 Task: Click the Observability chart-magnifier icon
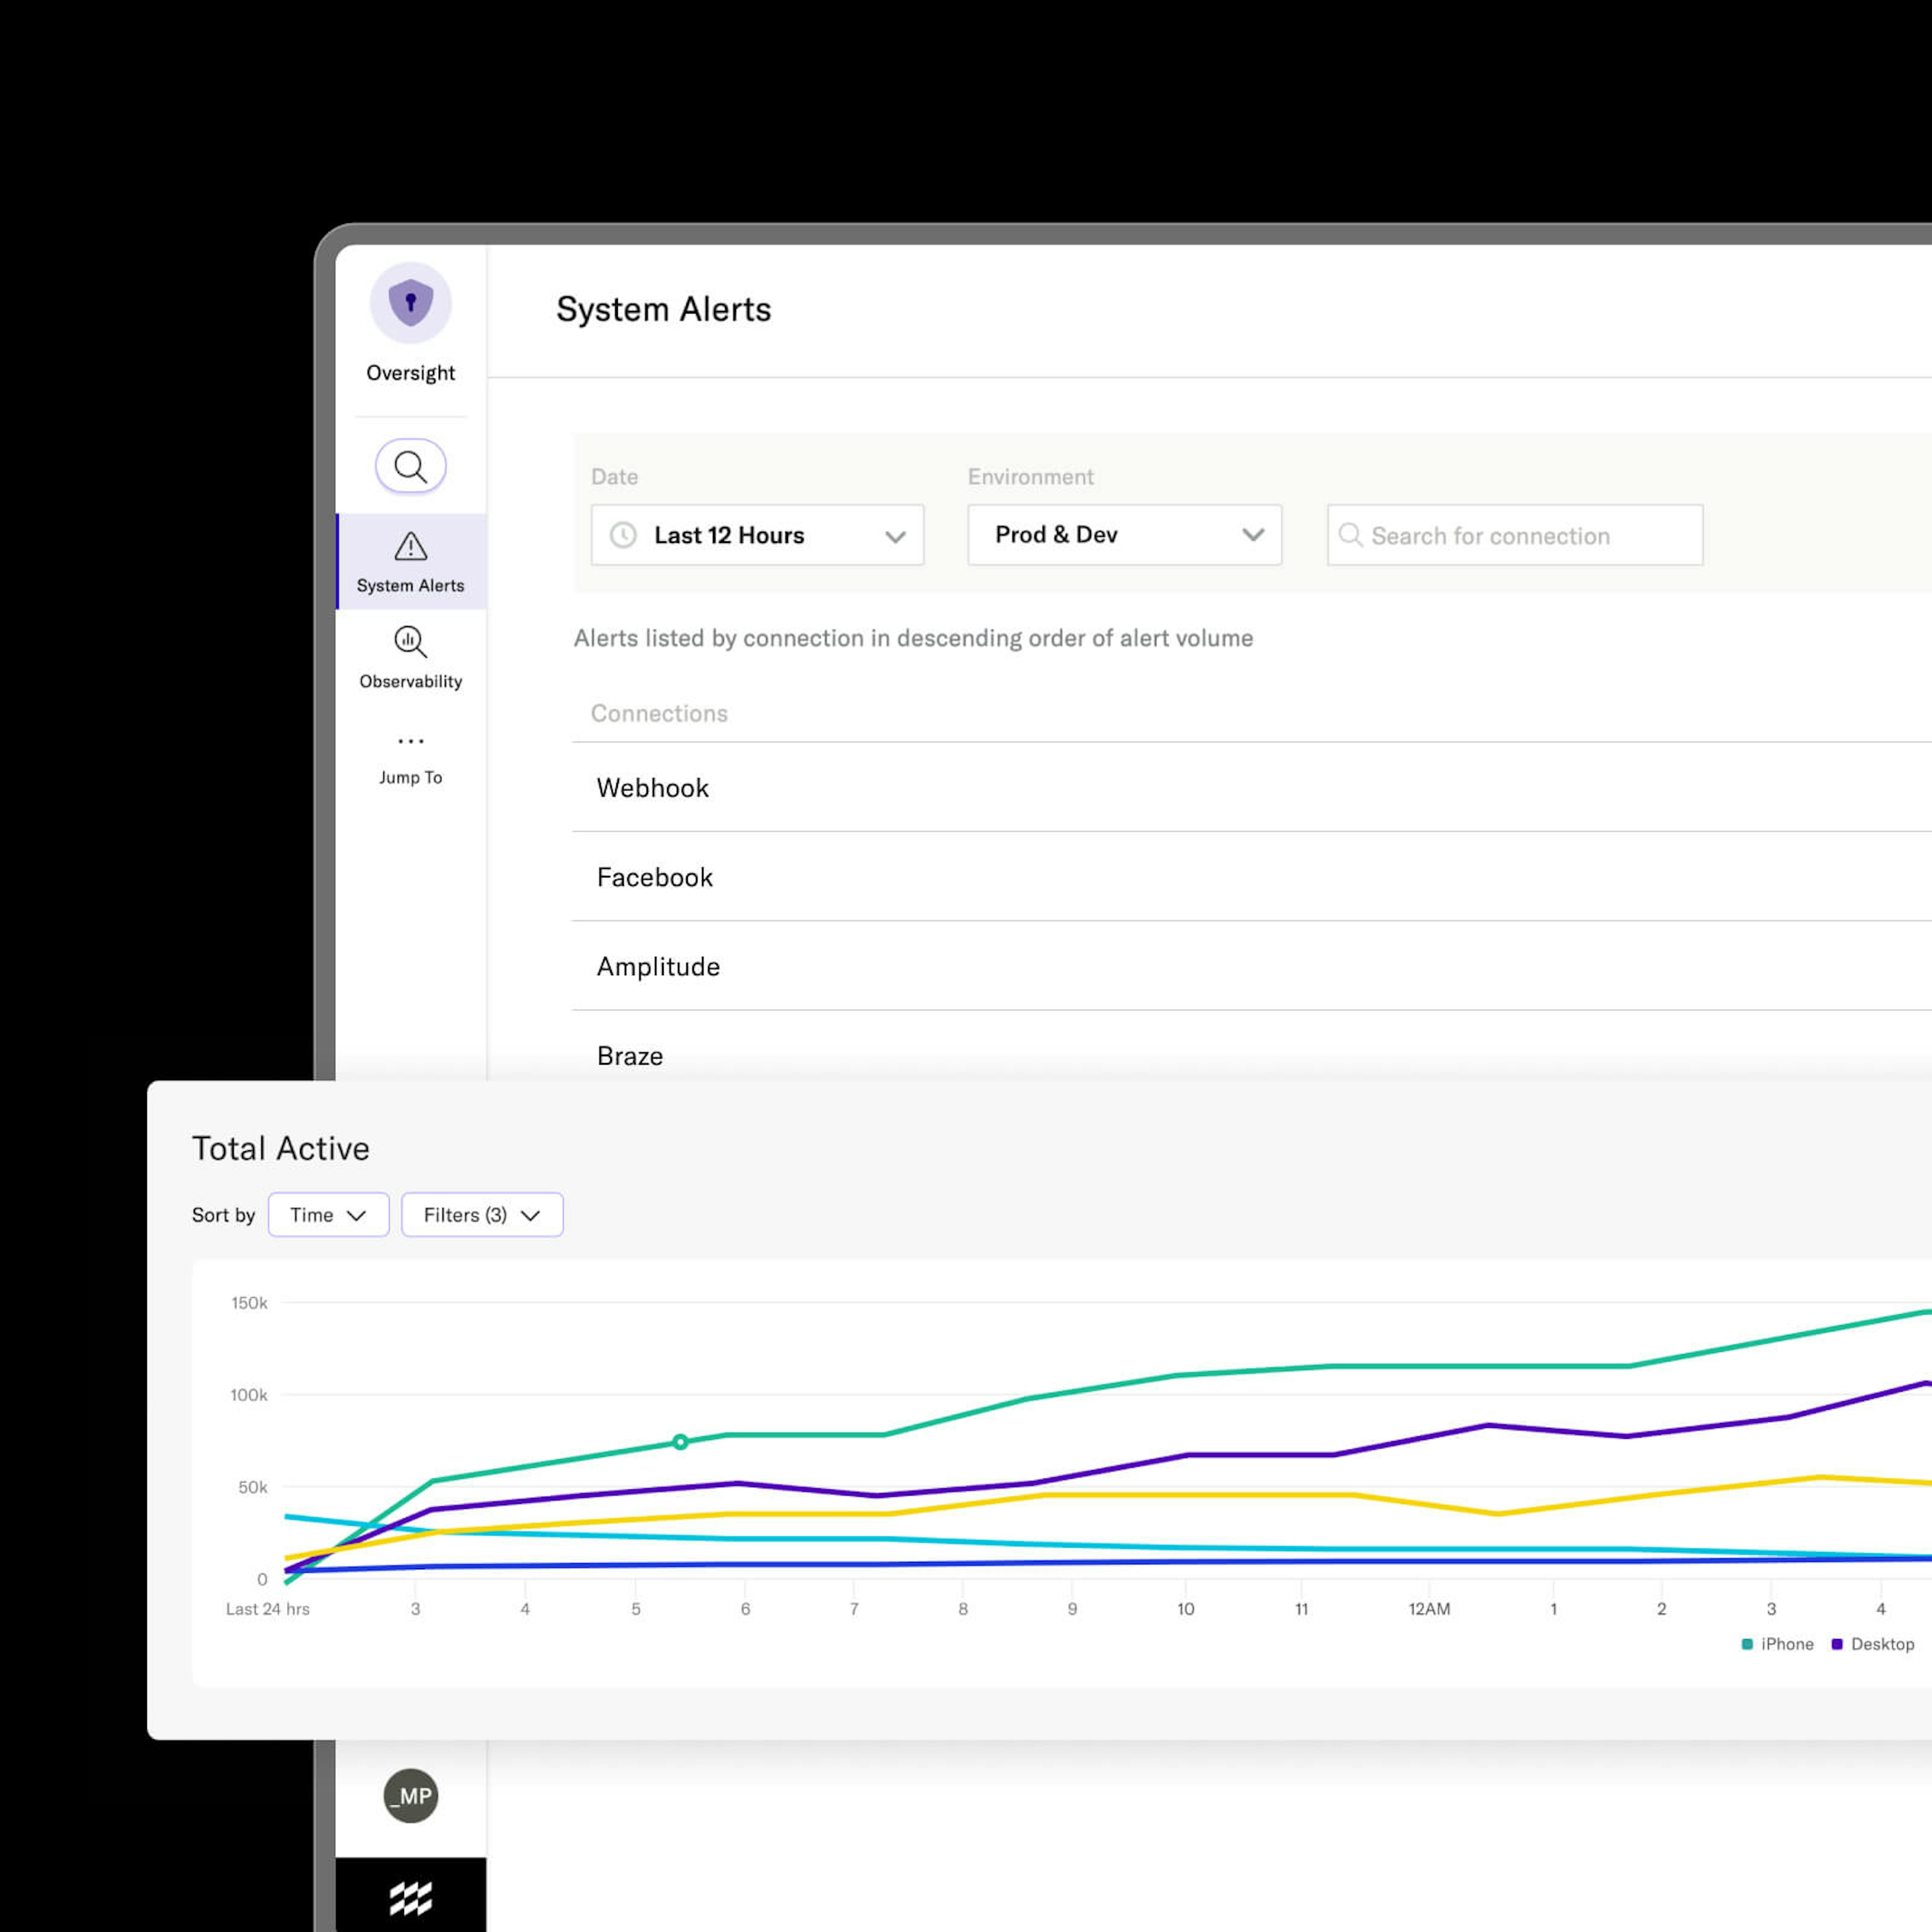[410, 642]
